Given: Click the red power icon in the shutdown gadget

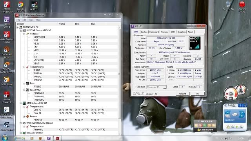Looking at the screenshot, I should click(x=200, y=125).
